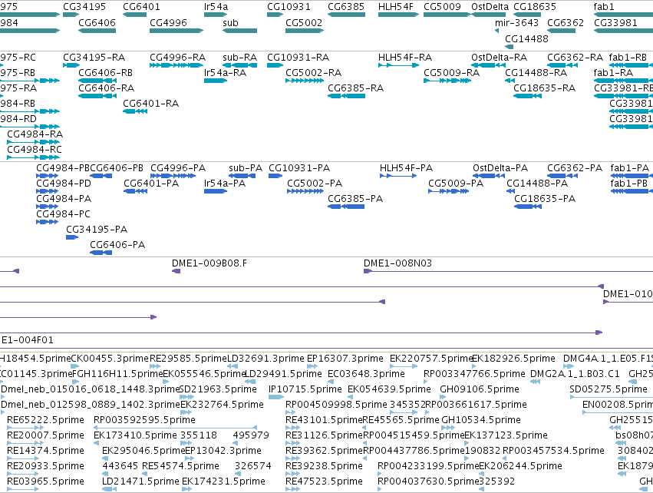Image resolution: width=653 pixels, height=493 pixels.
Task: Click the CG6401-PA protein
Action: [135, 191]
